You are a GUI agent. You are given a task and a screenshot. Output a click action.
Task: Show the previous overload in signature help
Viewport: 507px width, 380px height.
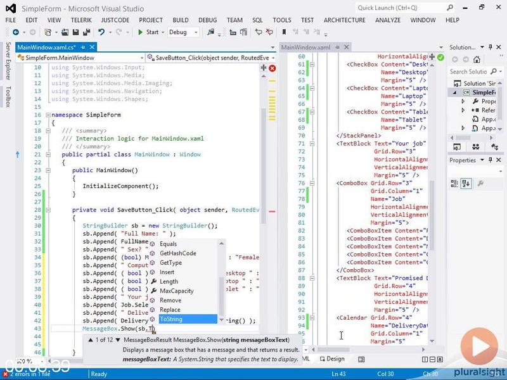(x=91, y=340)
